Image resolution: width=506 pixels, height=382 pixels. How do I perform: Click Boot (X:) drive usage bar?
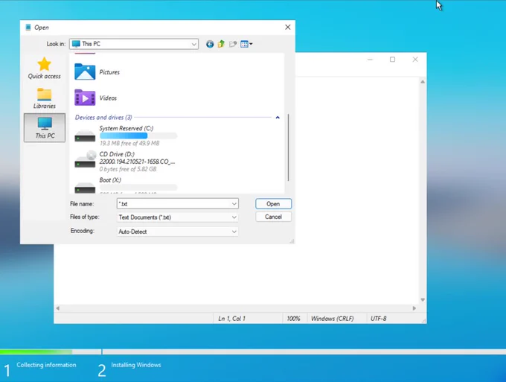[138, 188]
